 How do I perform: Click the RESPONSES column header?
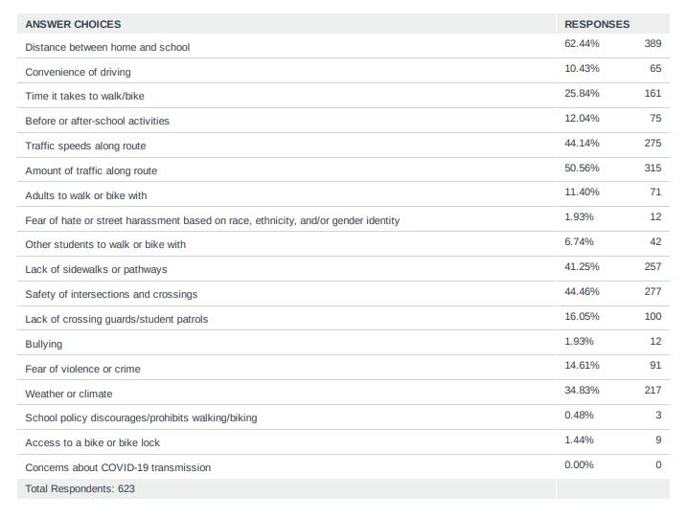(596, 24)
